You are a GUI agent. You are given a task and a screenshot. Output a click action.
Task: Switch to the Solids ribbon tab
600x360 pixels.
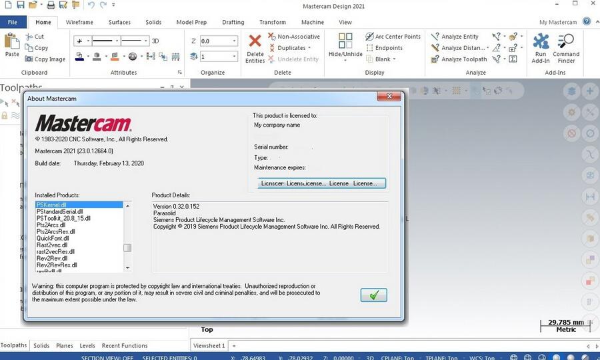coord(153,22)
